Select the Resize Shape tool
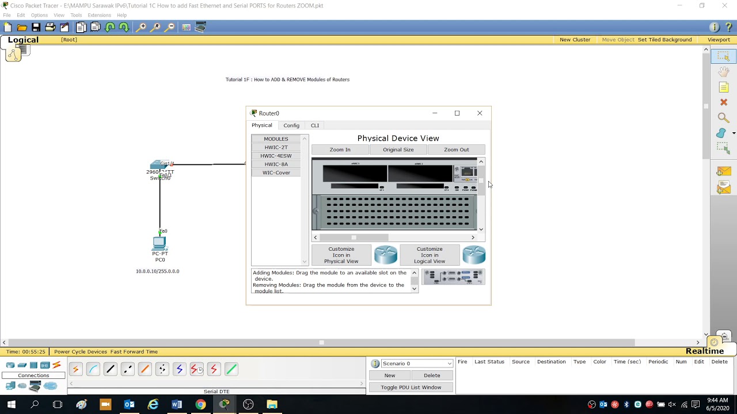 click(723, 148)
